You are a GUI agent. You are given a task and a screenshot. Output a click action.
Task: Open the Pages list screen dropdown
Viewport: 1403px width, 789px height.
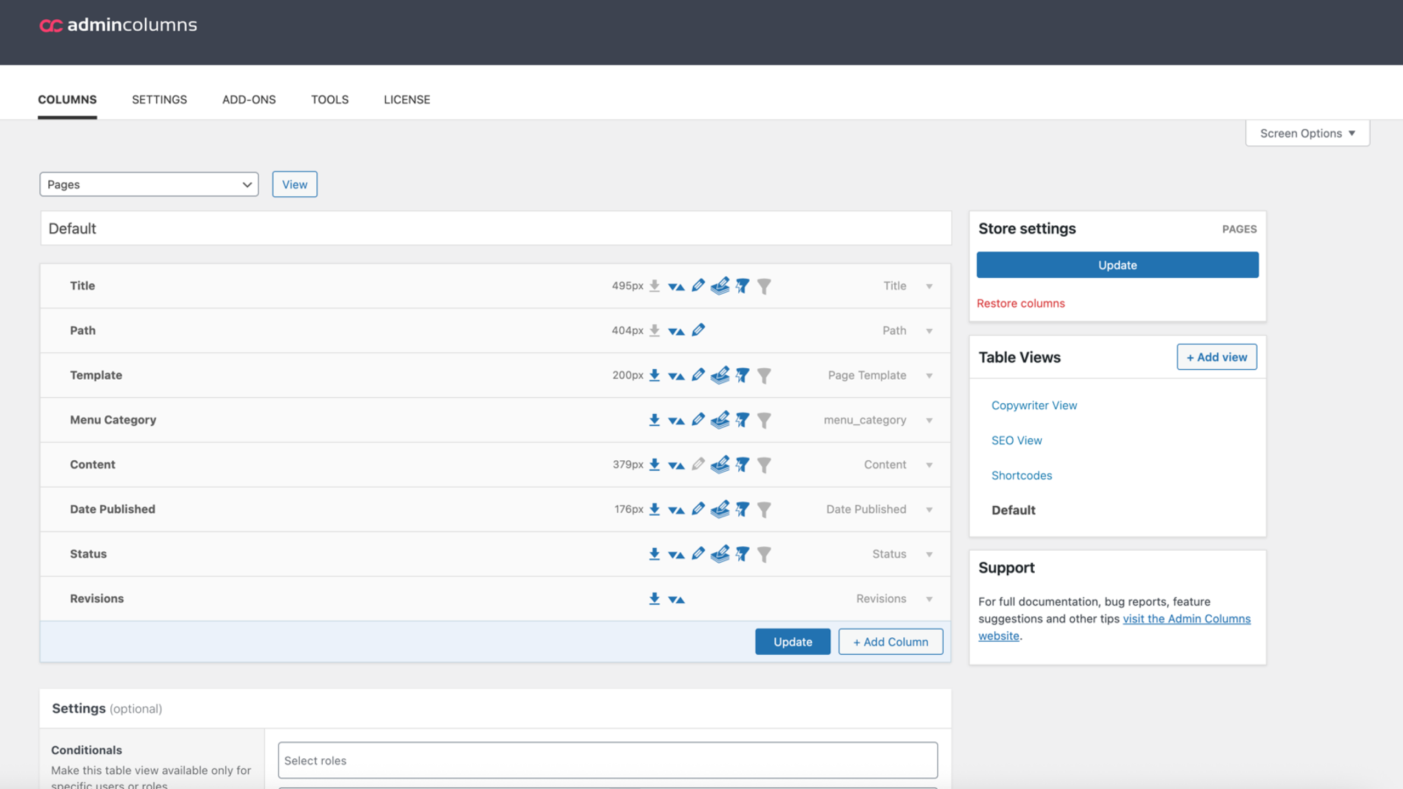[x=149, y=184]
